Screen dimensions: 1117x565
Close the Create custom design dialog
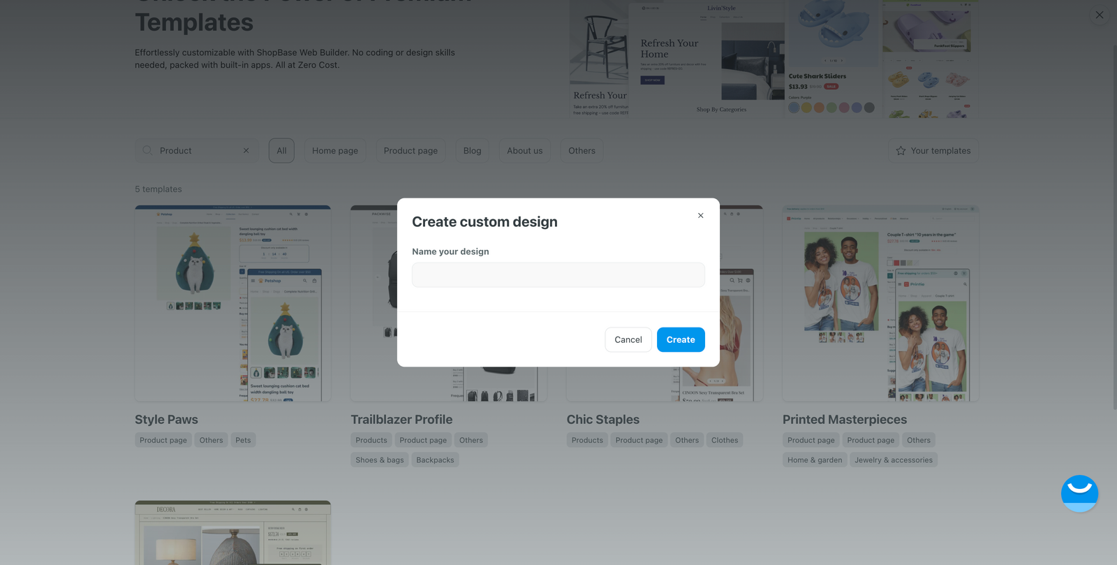(x=700, y=215)
